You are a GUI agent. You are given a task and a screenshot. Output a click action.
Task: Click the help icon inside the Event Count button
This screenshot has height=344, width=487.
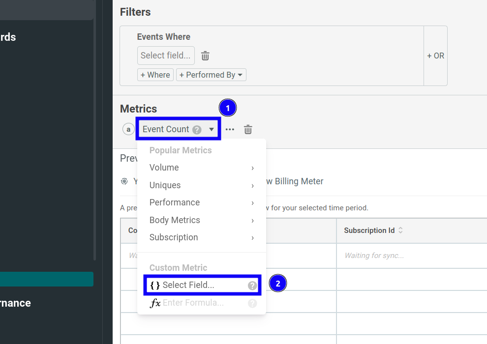[197, 129]
